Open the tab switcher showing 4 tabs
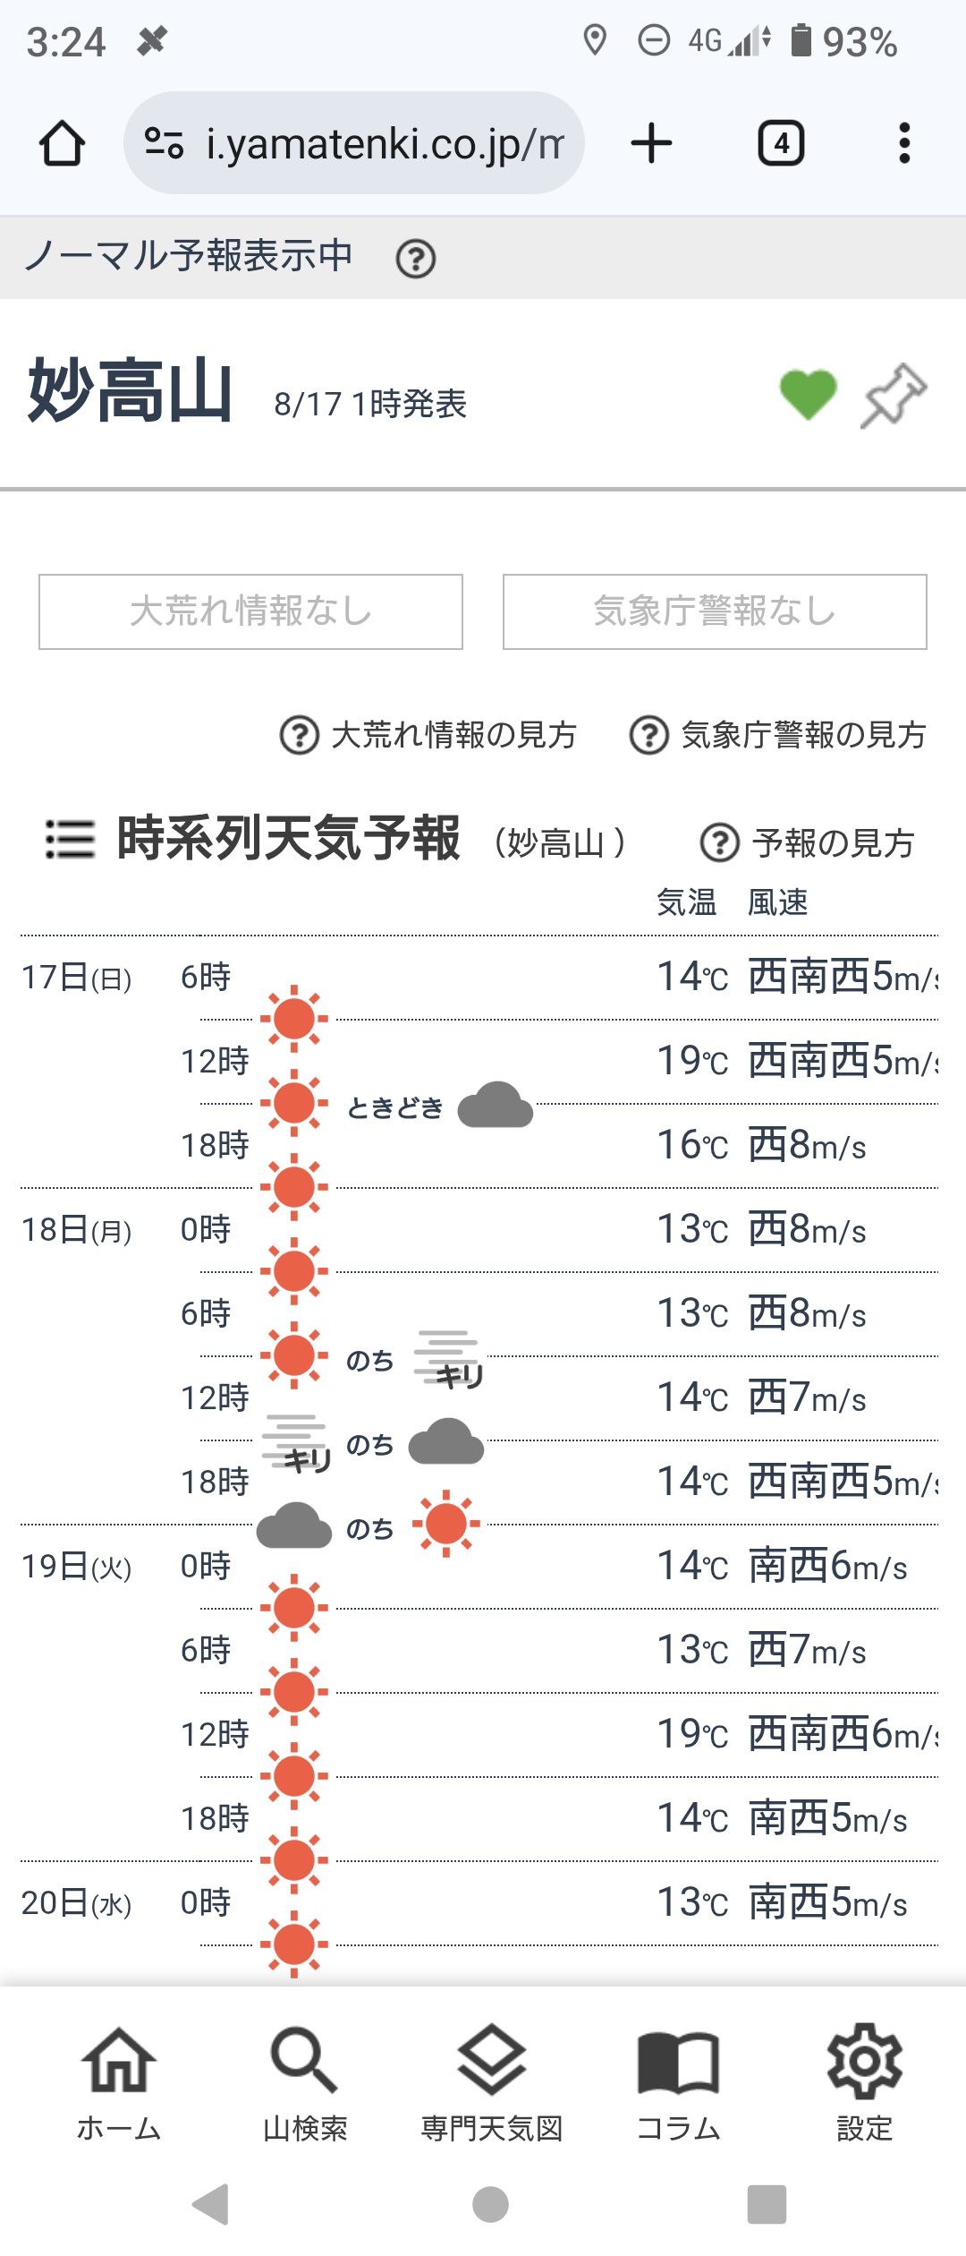 click(781, 143)
